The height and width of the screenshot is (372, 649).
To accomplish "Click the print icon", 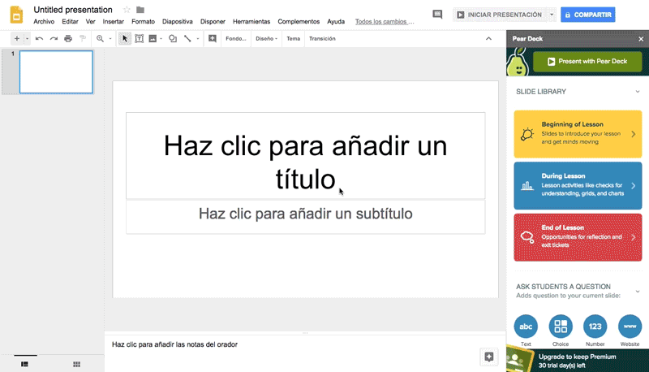I will (68, 39).
